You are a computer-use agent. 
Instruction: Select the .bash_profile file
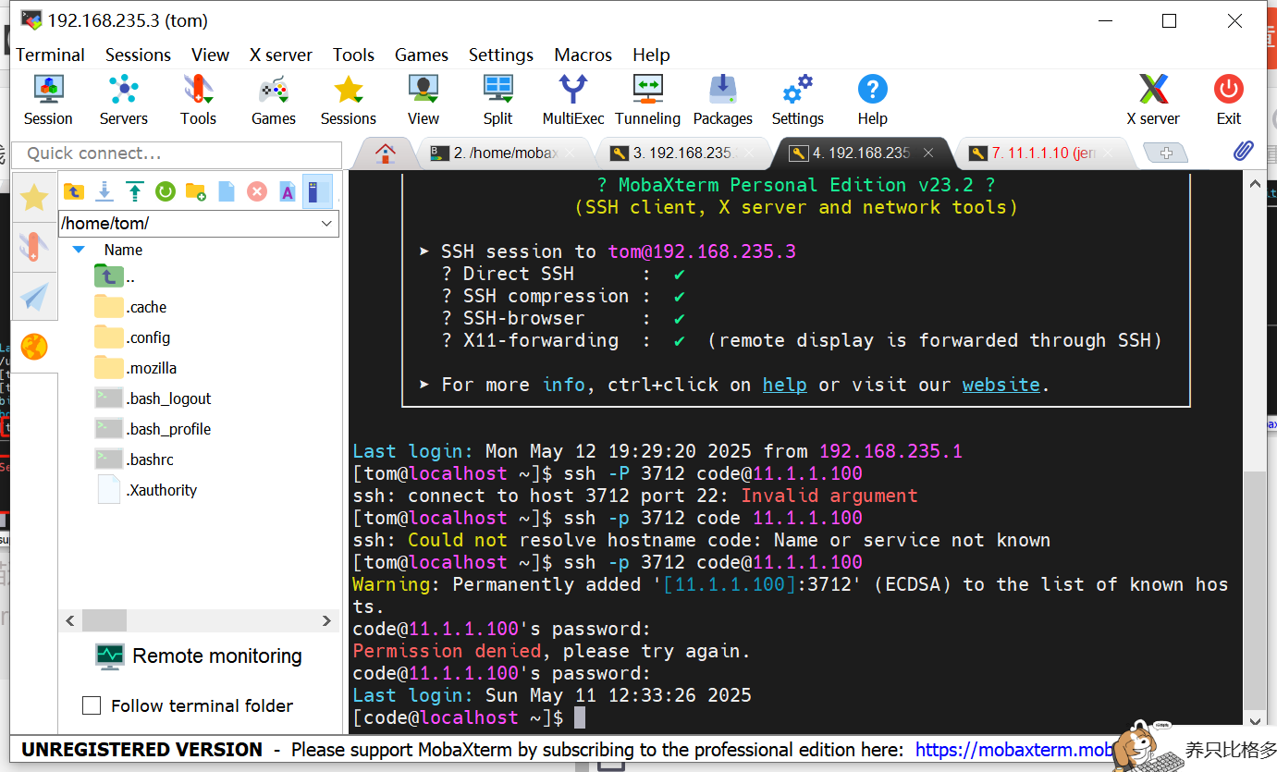click(x=153, y=429)
